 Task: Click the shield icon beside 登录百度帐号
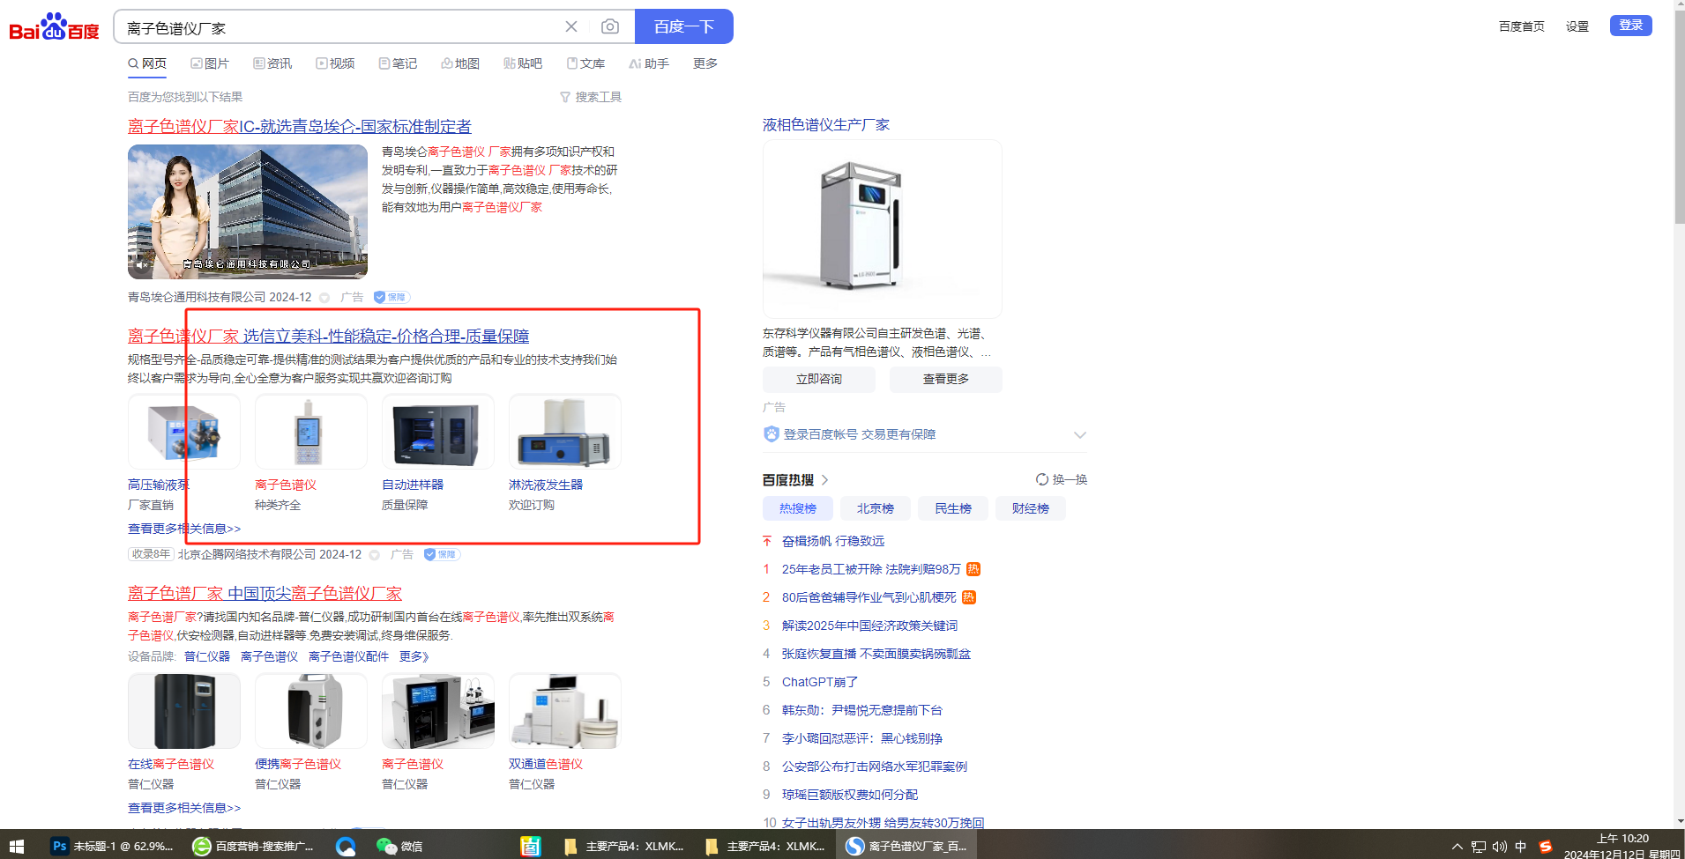coord(772,434)
